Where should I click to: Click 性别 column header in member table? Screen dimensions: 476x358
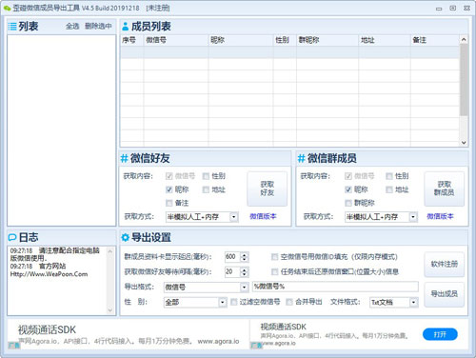[285, 40]
